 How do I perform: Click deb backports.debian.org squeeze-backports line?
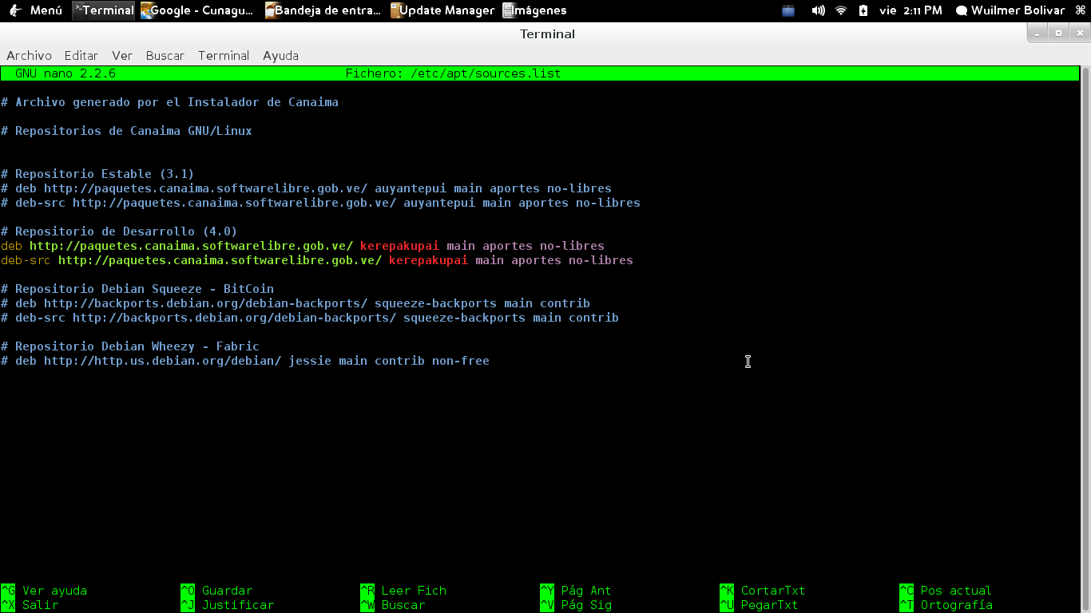pyautogui.click(x=296, y=303)
